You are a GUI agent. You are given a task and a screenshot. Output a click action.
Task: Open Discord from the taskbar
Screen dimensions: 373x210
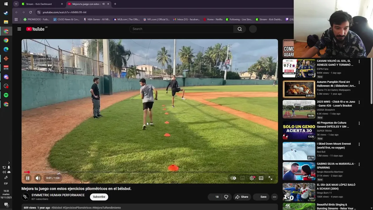tap(6, 77)
